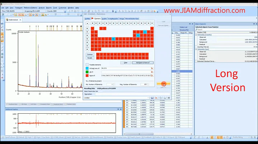Select the red 'None of' color swatch
Image resolution: width=258 pixels, height=144 pixels.
pos(87,76)
